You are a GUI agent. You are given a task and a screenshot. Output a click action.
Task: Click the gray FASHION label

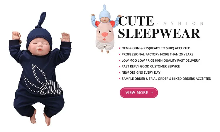click(180, 23)
